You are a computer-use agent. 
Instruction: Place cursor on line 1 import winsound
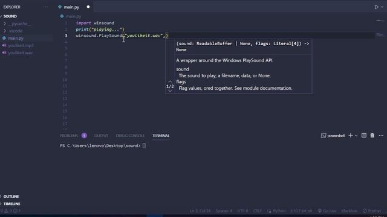pyautogui.click(x=95, y=23)
